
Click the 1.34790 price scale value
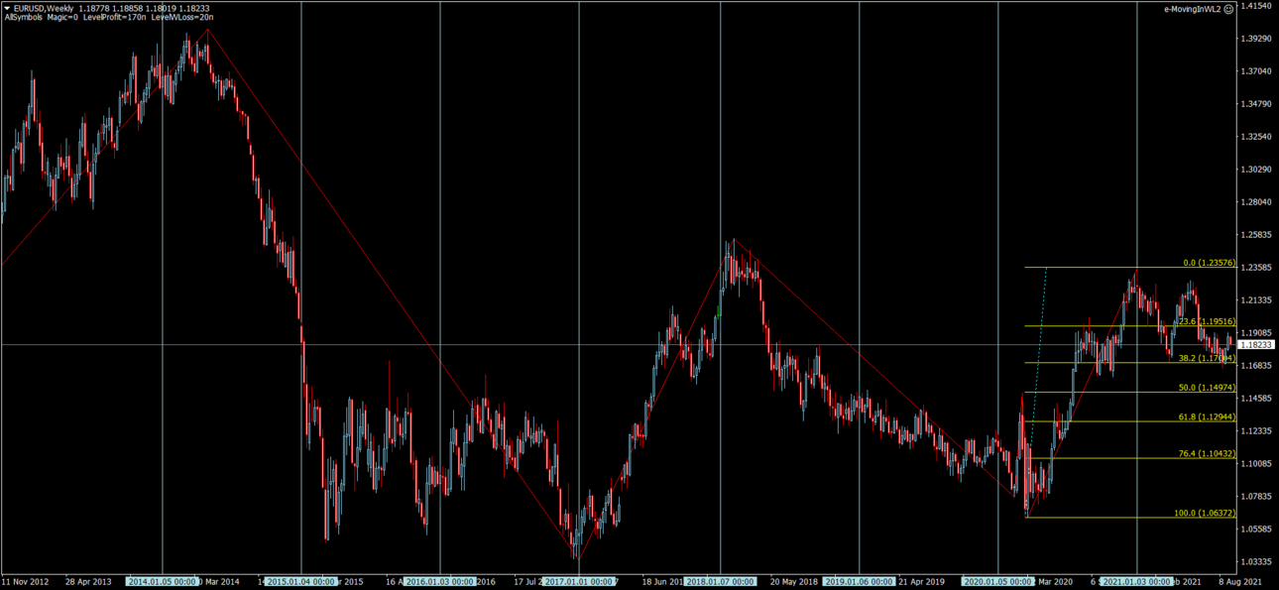coord(1256,104)
